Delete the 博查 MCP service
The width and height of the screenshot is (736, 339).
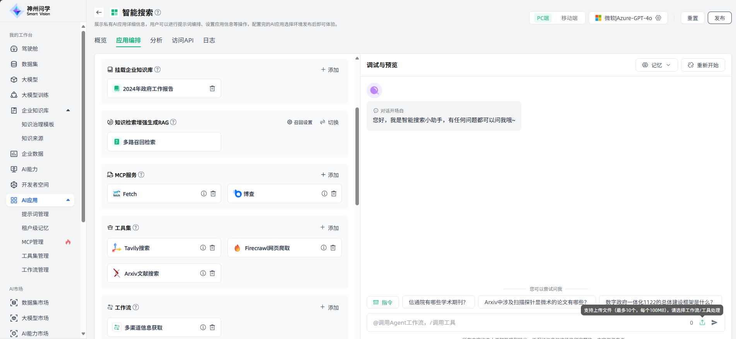coord(334,194)
